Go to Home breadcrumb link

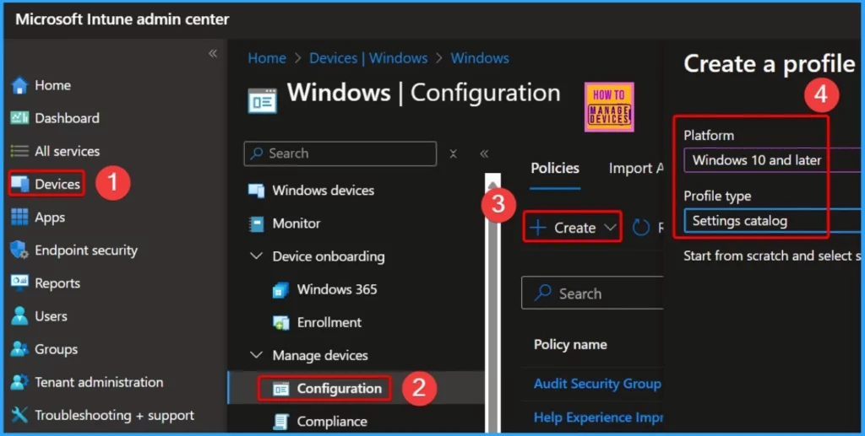(267, 58)
